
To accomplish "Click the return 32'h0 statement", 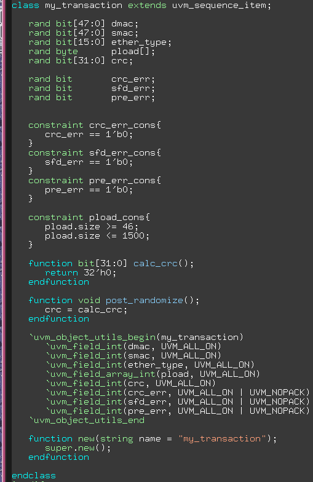I will (x=81, y=273).
